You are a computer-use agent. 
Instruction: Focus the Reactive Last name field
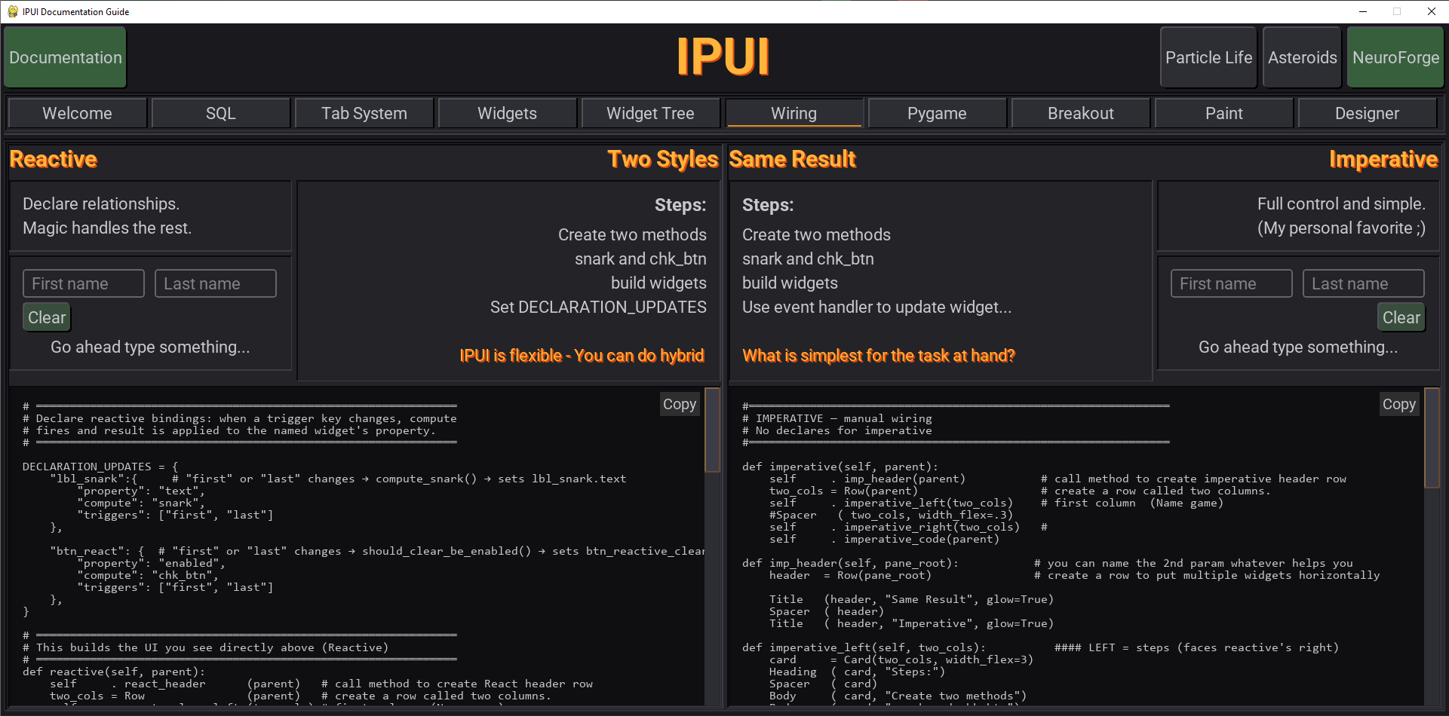(x=216, y=283)
